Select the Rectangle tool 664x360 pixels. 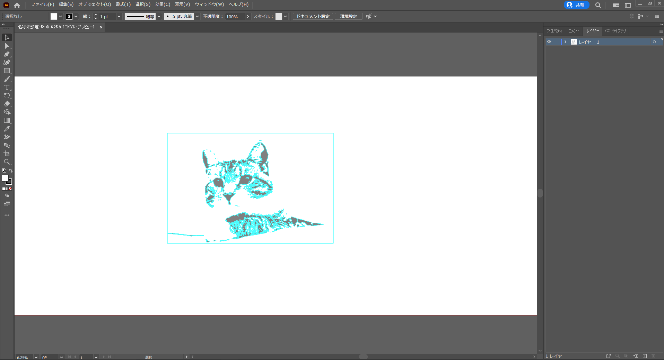coord(7,71)
